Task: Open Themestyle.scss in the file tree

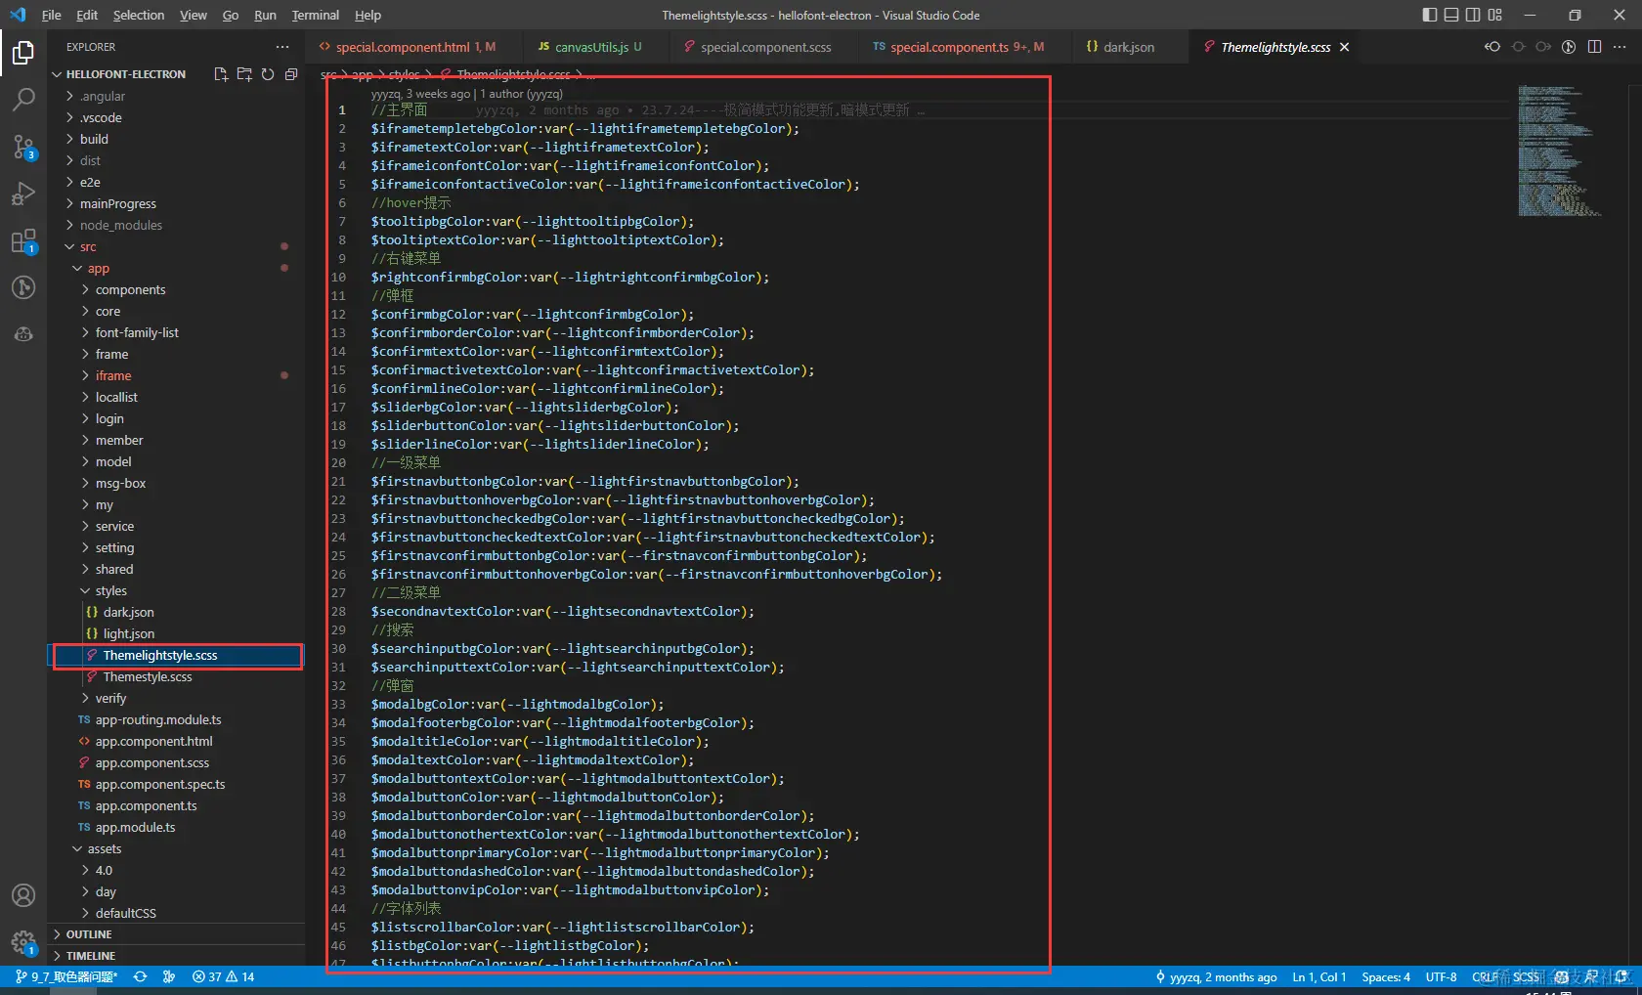Action: tap(148, 676)
